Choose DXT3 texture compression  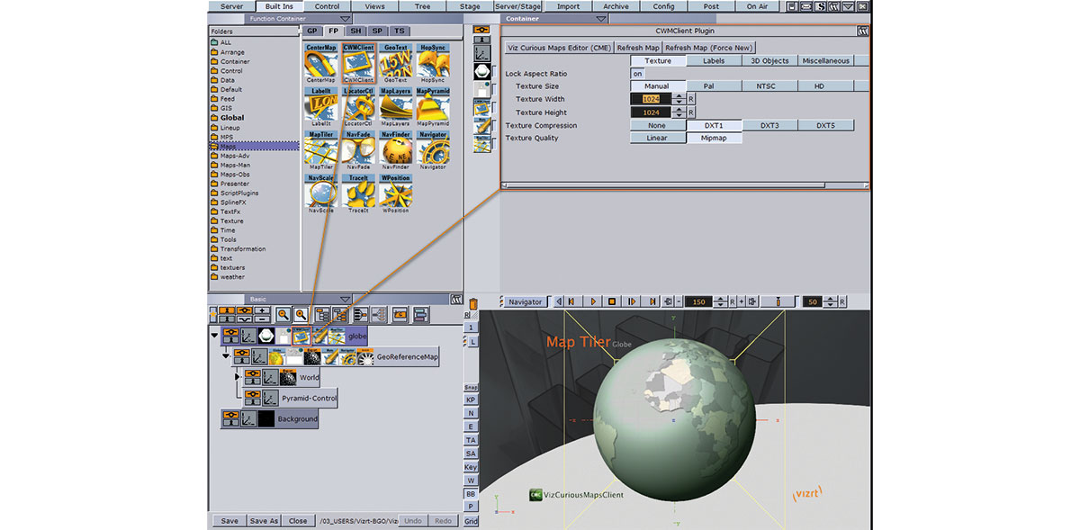point(769,126)
